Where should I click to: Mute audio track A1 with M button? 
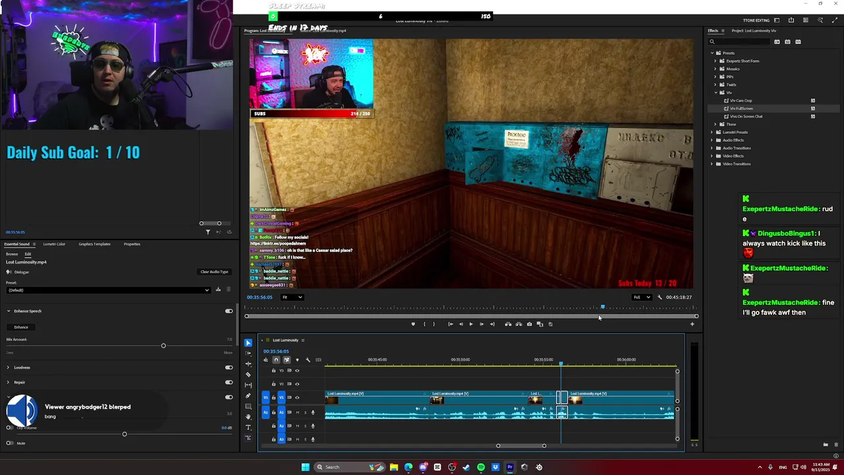[x=297, y=412]
